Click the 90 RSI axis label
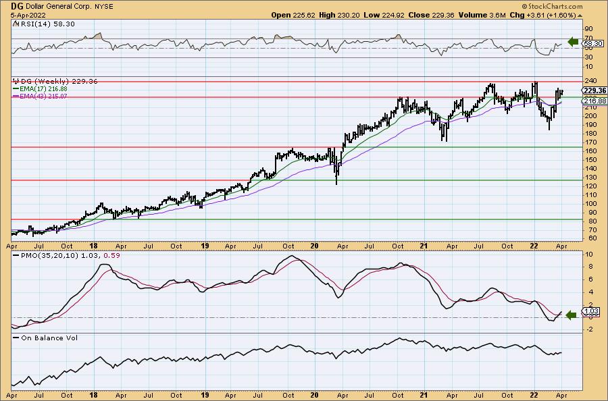Viewport: 608px width, 401px height. pos(588,29)
